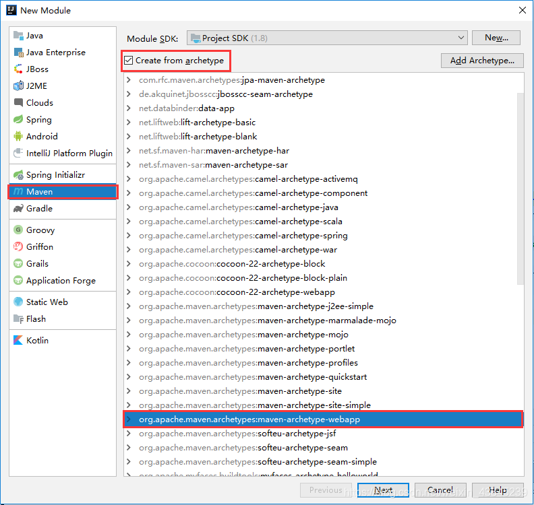Click the archetype list vertical scrollbar

[520, 189]
